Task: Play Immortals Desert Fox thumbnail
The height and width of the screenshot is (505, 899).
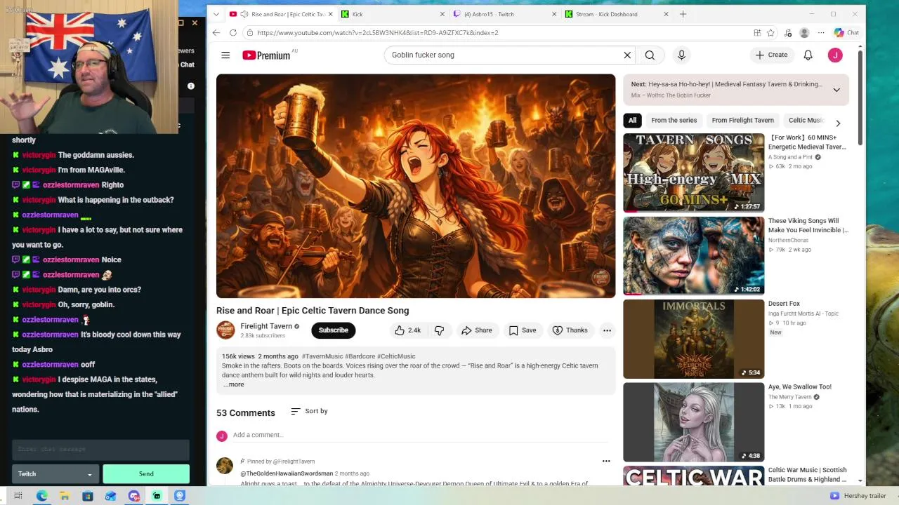Action: tap(693, 339)
